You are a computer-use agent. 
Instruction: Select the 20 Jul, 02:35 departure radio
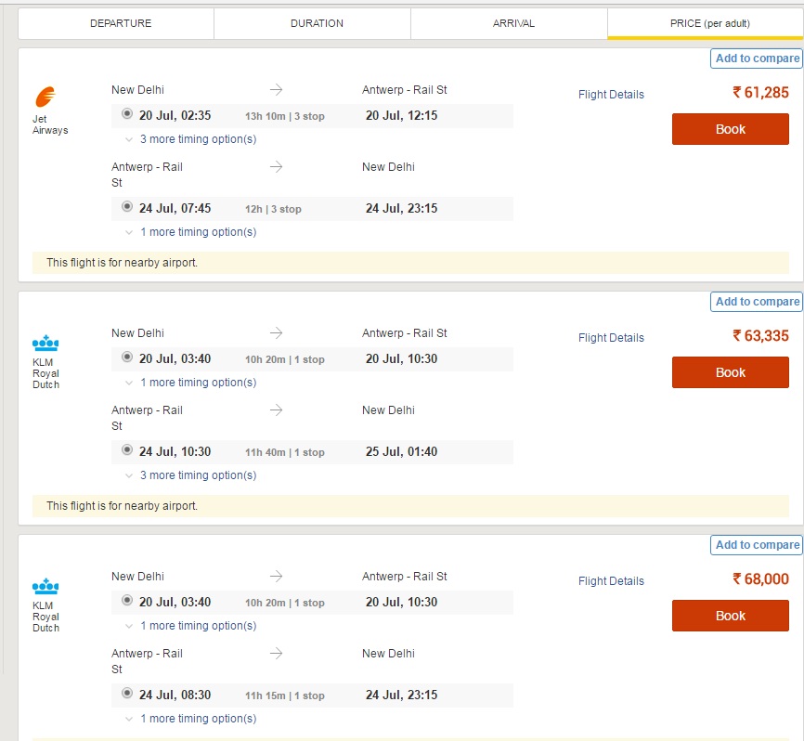pos(127,113)
